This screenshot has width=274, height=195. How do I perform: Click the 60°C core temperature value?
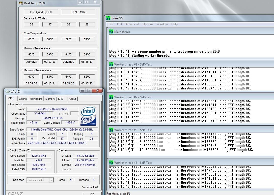tap(32, 39)
